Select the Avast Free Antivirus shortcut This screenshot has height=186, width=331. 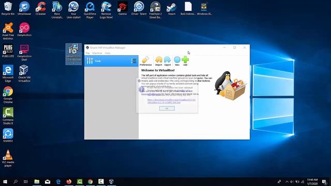tap(8, 31)
